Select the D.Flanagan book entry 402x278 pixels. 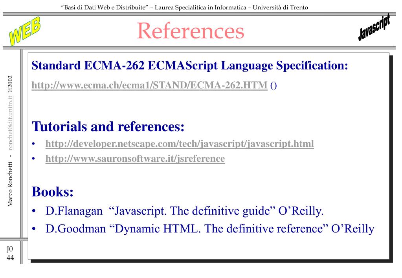[185, 211]
